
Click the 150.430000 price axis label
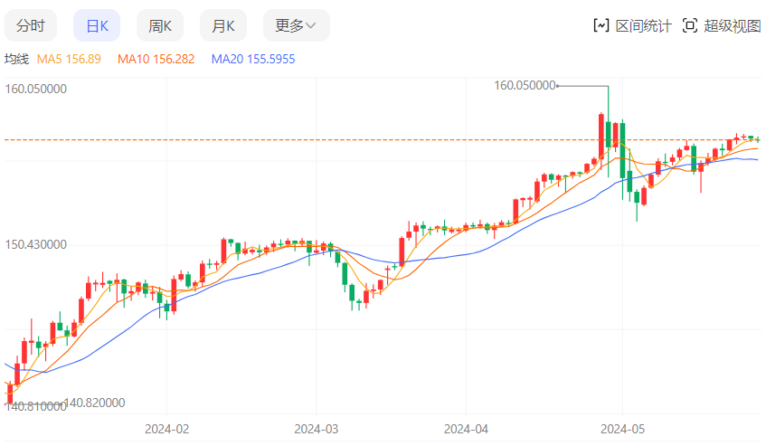37,244
